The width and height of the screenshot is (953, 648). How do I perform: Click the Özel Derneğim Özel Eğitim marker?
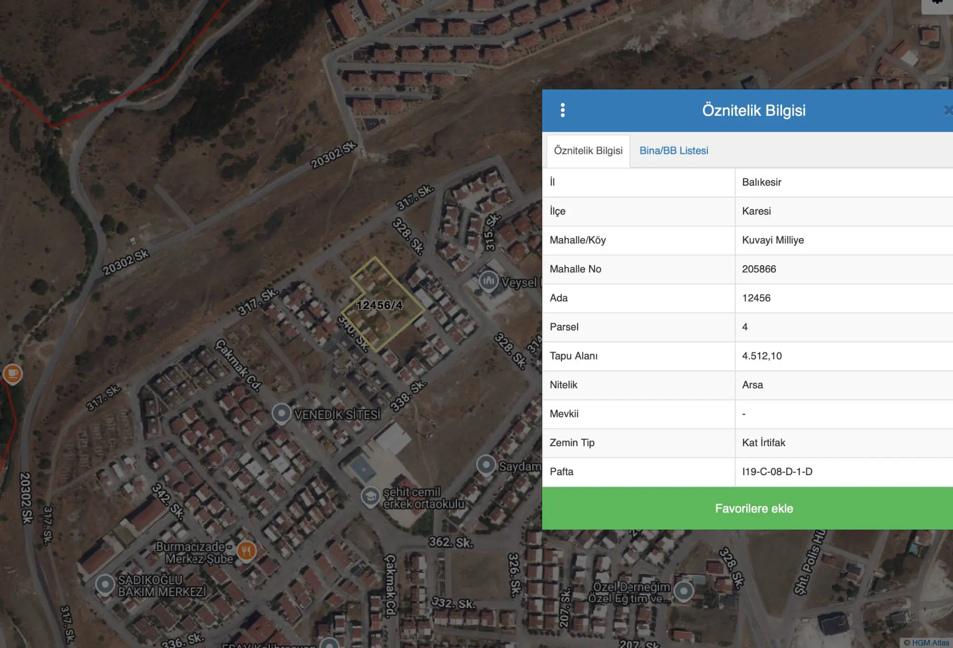(684, 591)
